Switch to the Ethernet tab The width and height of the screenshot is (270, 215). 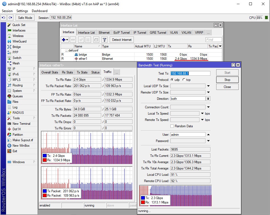pyautogui.click(x=104, y=33)
